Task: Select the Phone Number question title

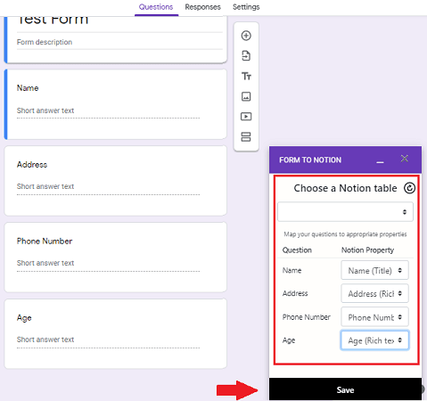Action: pos(45,241)
